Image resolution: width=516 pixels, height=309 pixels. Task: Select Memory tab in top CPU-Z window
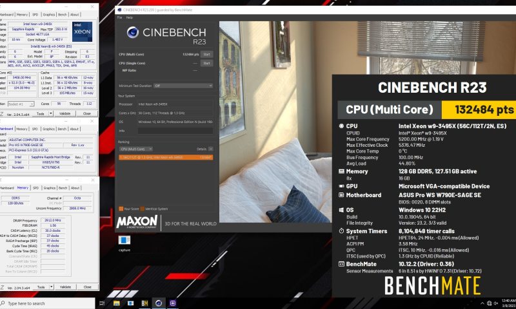coord(22,15)
